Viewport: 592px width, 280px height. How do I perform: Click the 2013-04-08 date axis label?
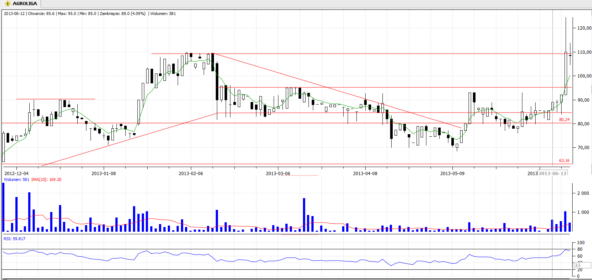point(365,174)
